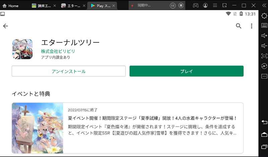Click the アンインストール button

click(x=69, y=71)
